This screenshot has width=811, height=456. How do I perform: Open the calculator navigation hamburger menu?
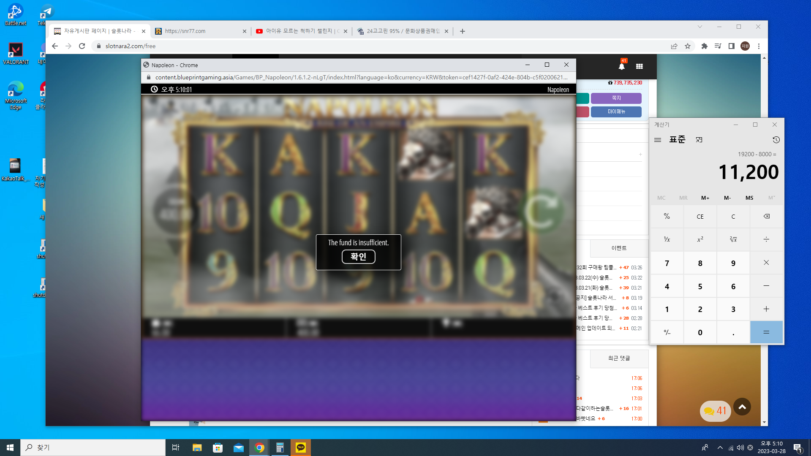point(658,140)
